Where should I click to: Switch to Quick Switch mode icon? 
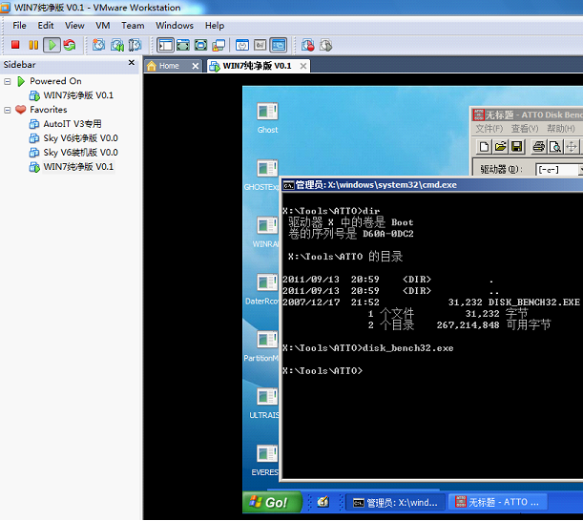[183, 45]
